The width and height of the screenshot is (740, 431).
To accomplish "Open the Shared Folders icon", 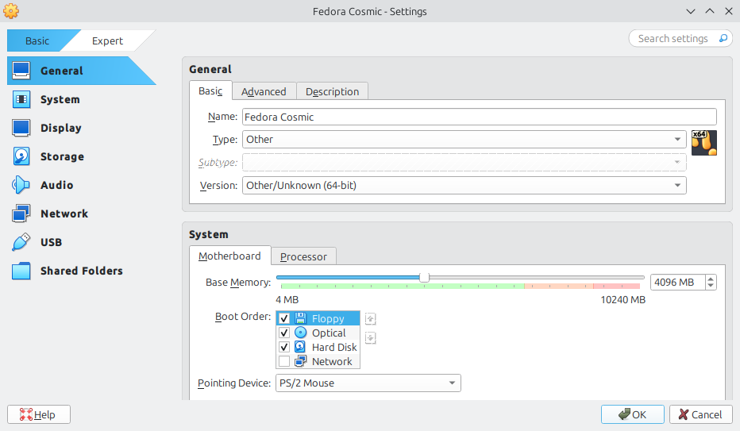I will click(x=21, y=271).
